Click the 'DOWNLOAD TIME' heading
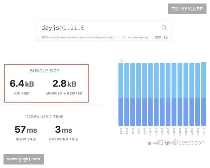This screenshot has height=168, width=210. [44, 117]
